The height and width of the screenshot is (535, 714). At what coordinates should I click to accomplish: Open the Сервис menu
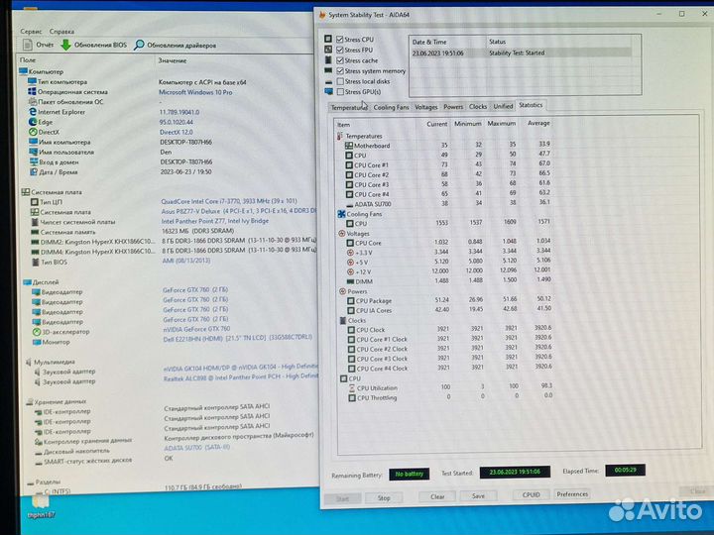pyautogui.click(x=31, y=32)
